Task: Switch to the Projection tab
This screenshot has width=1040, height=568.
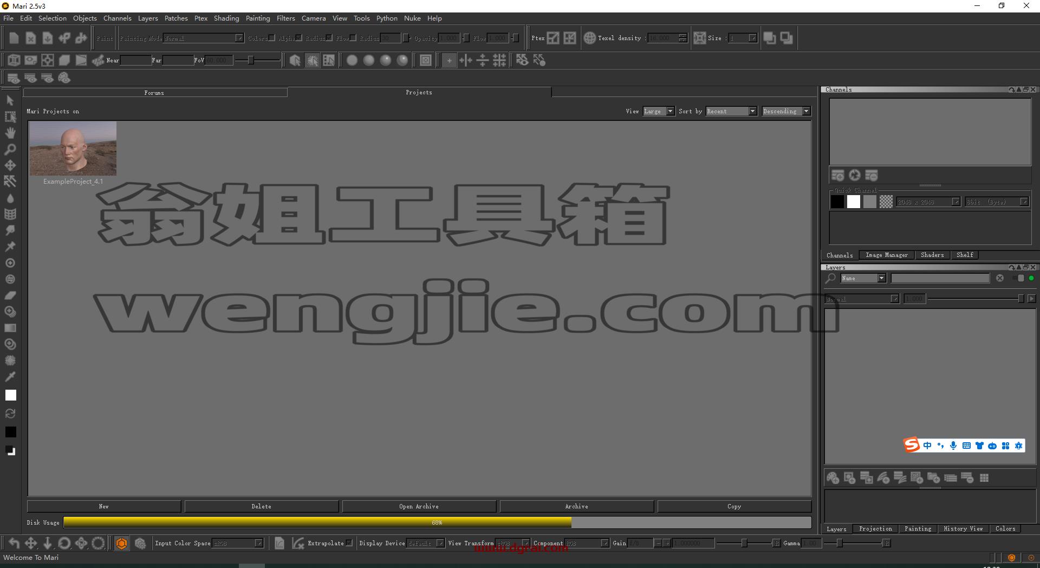Action: [x=875, y=529]
